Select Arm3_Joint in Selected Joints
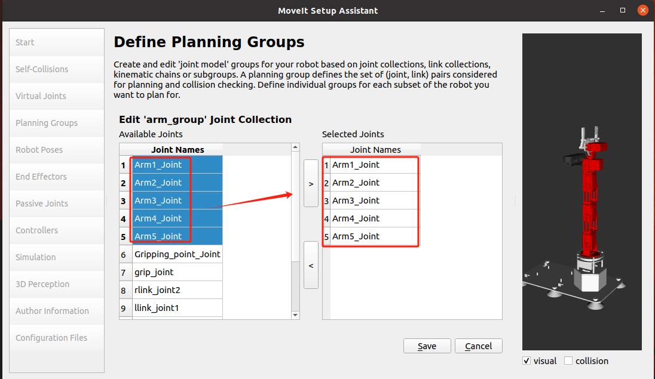This screenshot has width=655, height=379. [x=375, y=201]
